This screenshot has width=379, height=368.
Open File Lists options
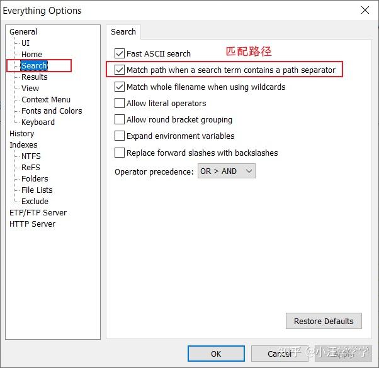click(x=37, y=190)
